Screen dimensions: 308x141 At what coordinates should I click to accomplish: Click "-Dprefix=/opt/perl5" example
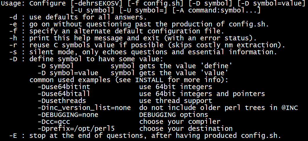76,129
